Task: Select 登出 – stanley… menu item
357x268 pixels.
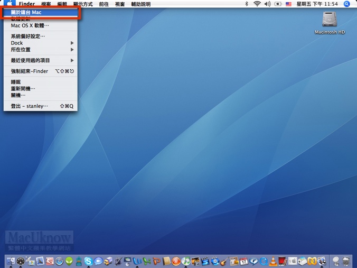Action: click(x=41, y=106)
